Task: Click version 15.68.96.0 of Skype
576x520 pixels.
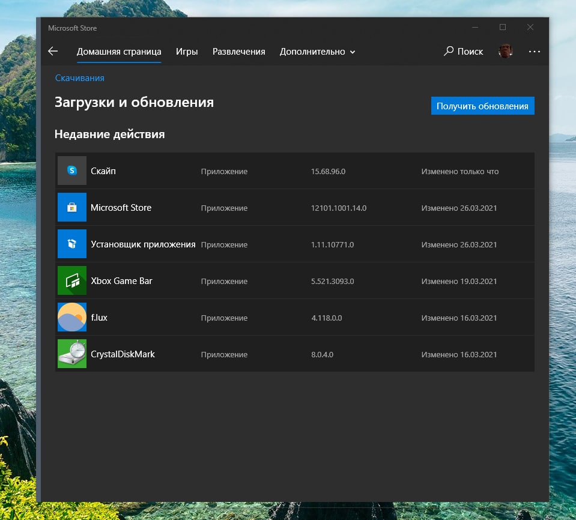Action: (x=328, y=172)
